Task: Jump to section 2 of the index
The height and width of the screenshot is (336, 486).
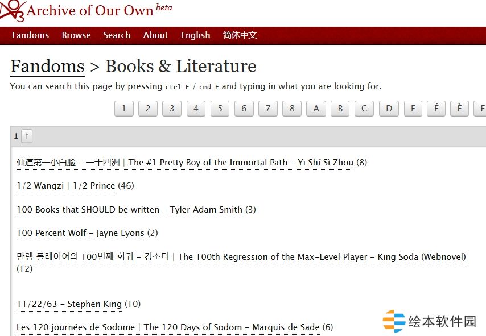Action: [147, 108]
